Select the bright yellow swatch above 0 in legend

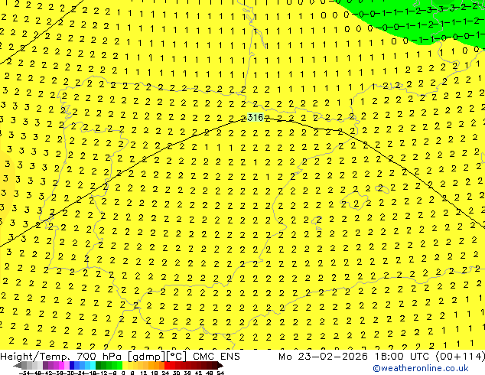pyautogui.click(x=125, y=365)
